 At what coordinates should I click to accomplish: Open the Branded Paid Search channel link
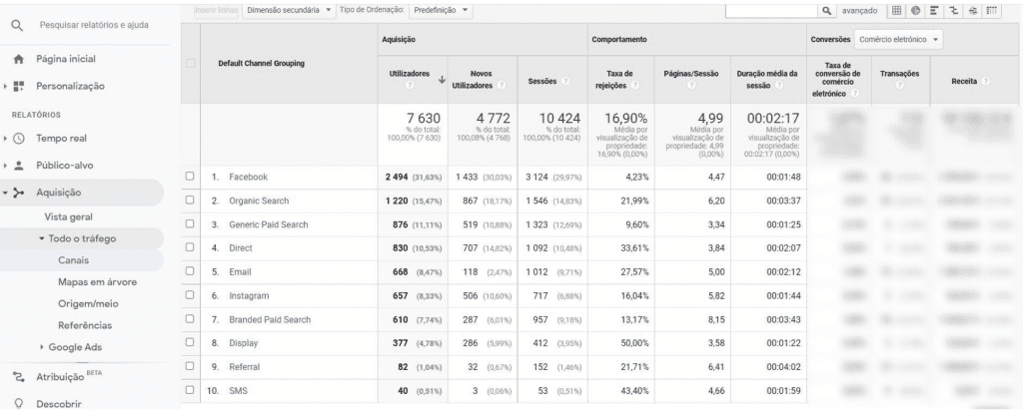tap(270, 320)
